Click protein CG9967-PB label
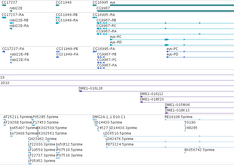The height and width of the screenshot is (165, 234). coord(107,54)
